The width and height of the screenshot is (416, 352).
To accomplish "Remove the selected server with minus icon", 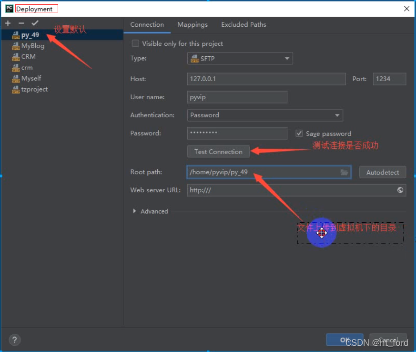I will [21, 23].
